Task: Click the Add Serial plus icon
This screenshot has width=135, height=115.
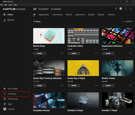Action: pyautogui.click(x=5, y=94)
